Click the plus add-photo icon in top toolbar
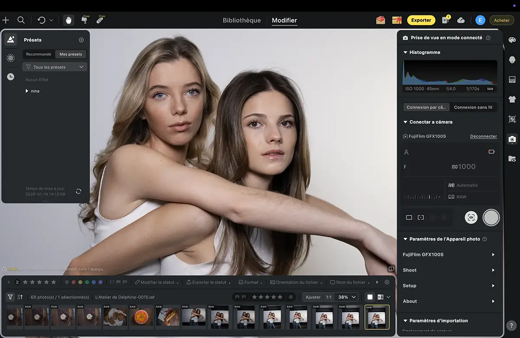Viewport: 520px width, 338px height. click(6, 20)
